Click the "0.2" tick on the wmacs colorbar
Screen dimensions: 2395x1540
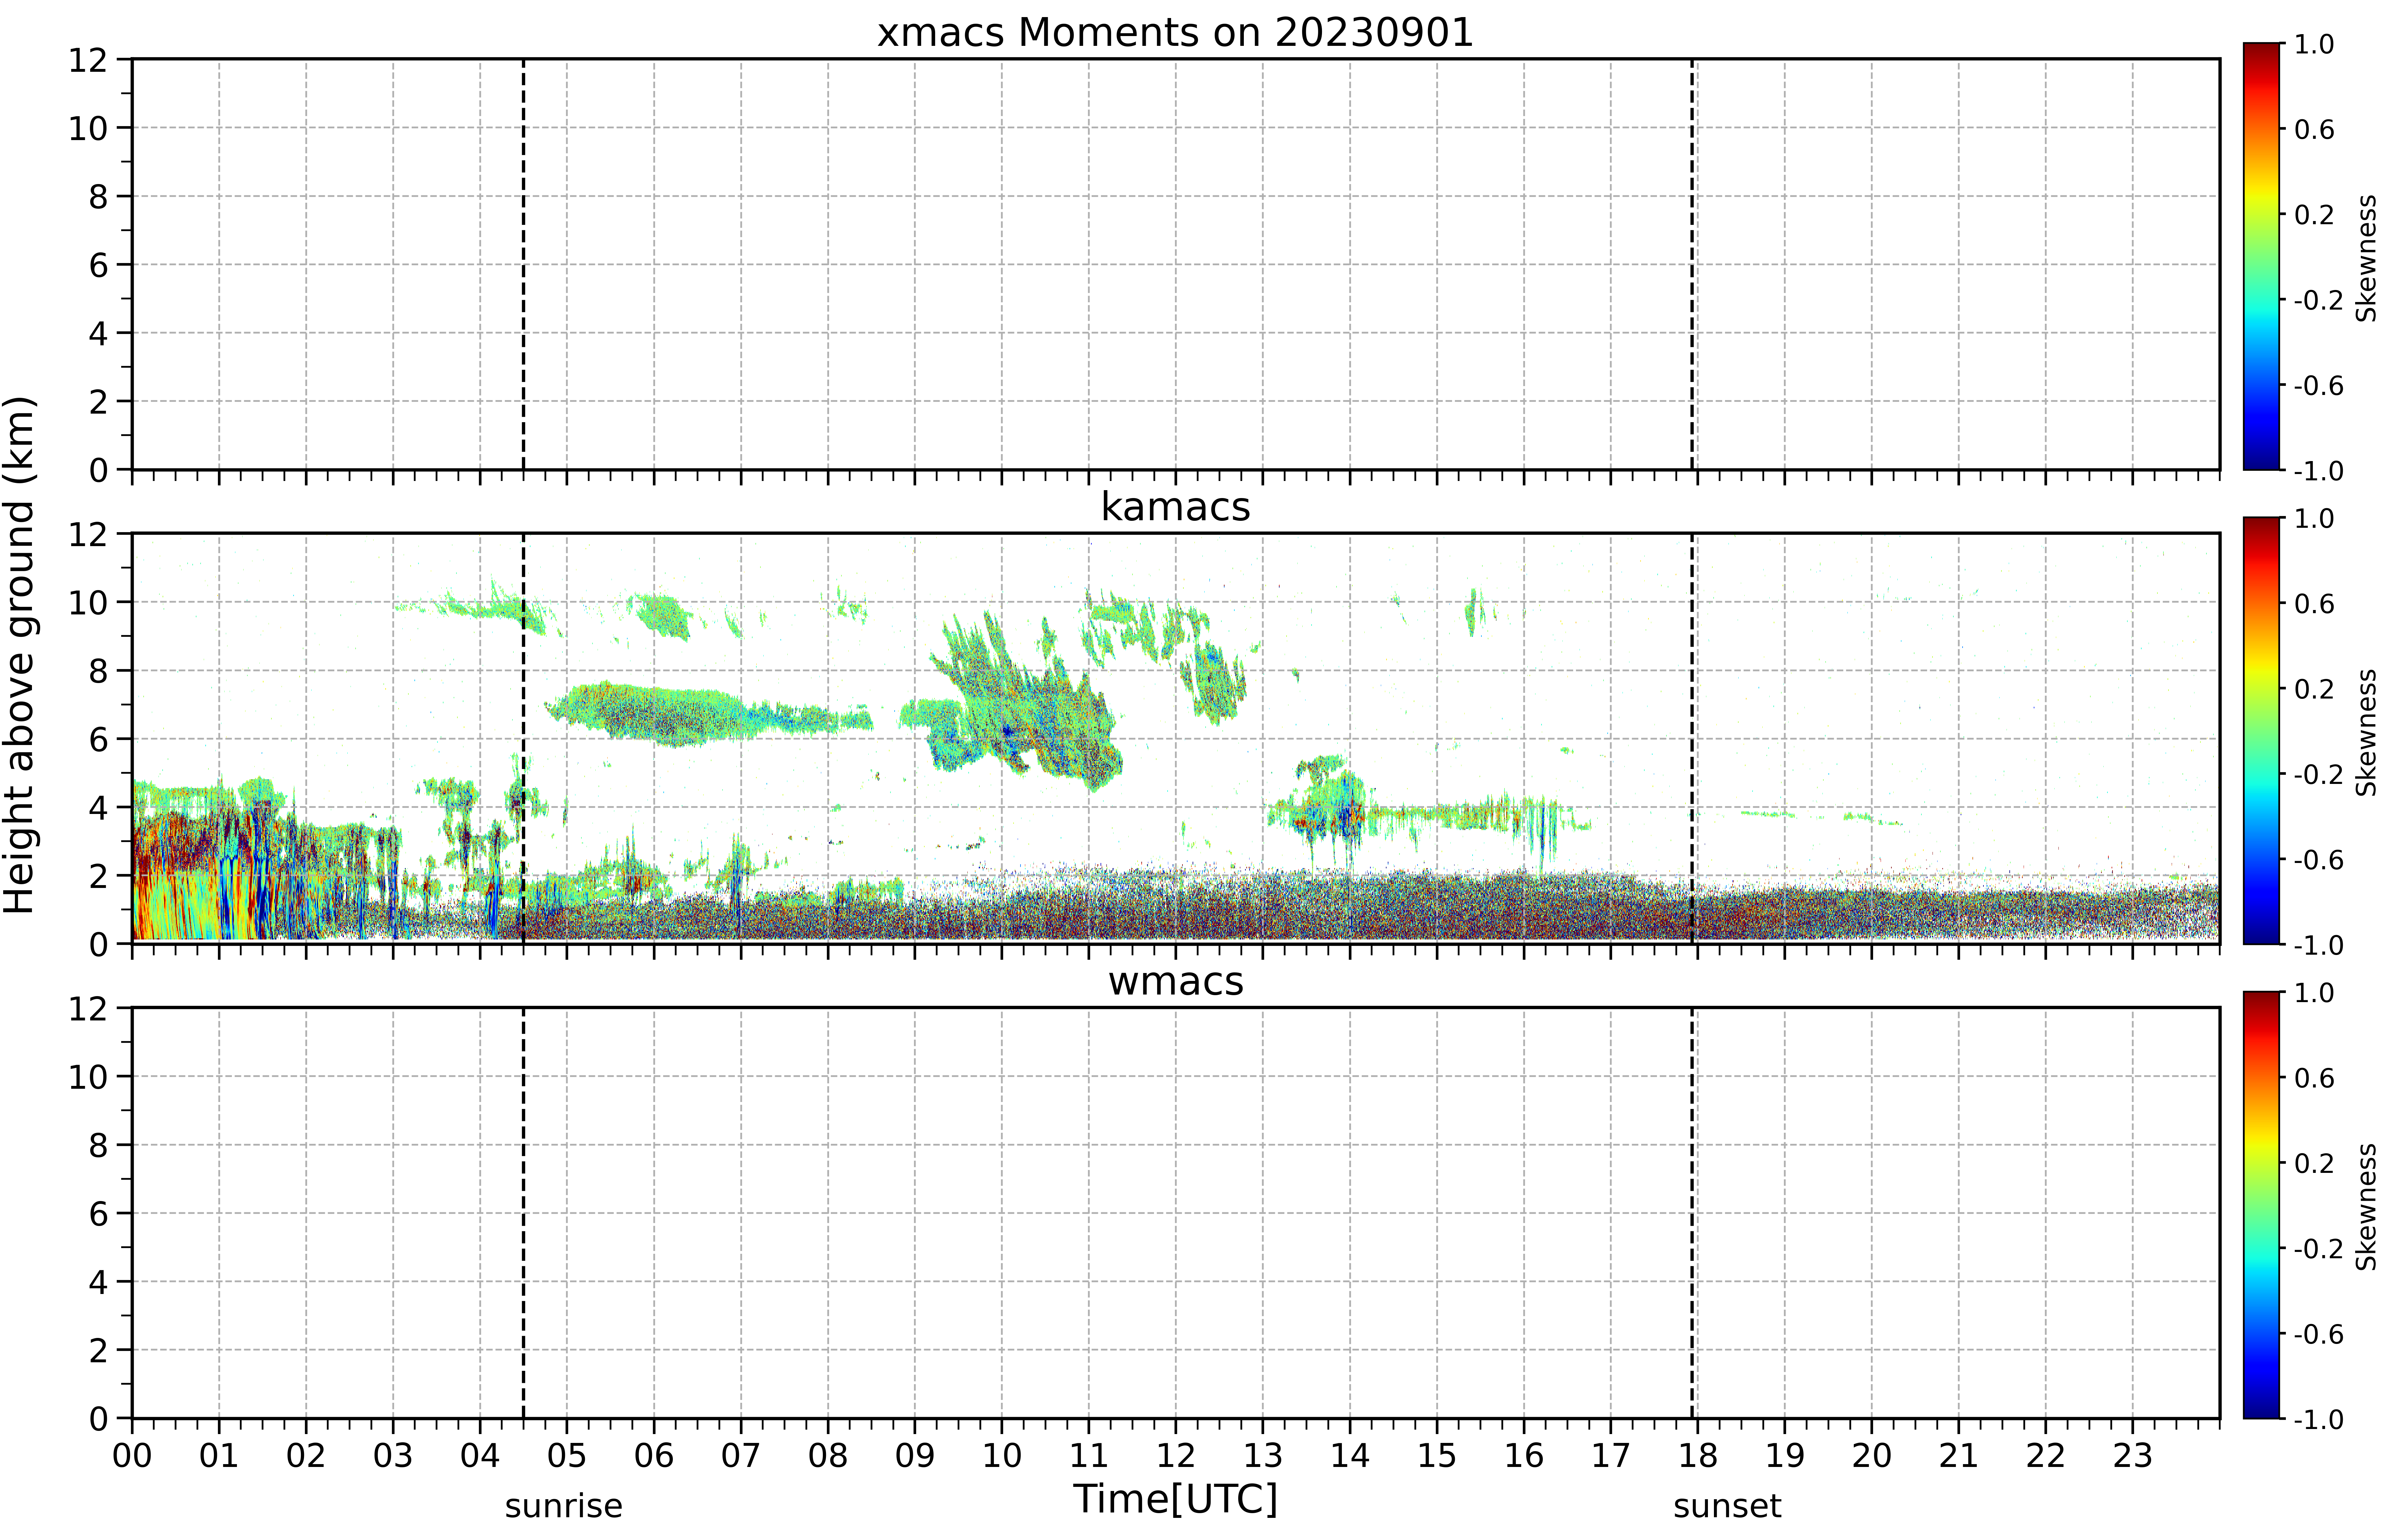(x=2314, y=1163)
